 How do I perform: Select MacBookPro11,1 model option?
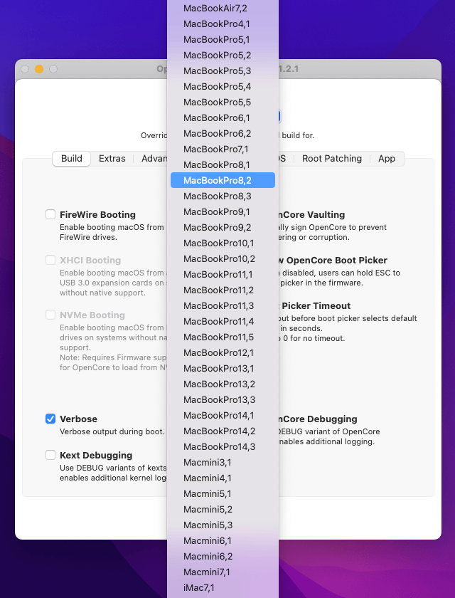click(x=218, y=274)
